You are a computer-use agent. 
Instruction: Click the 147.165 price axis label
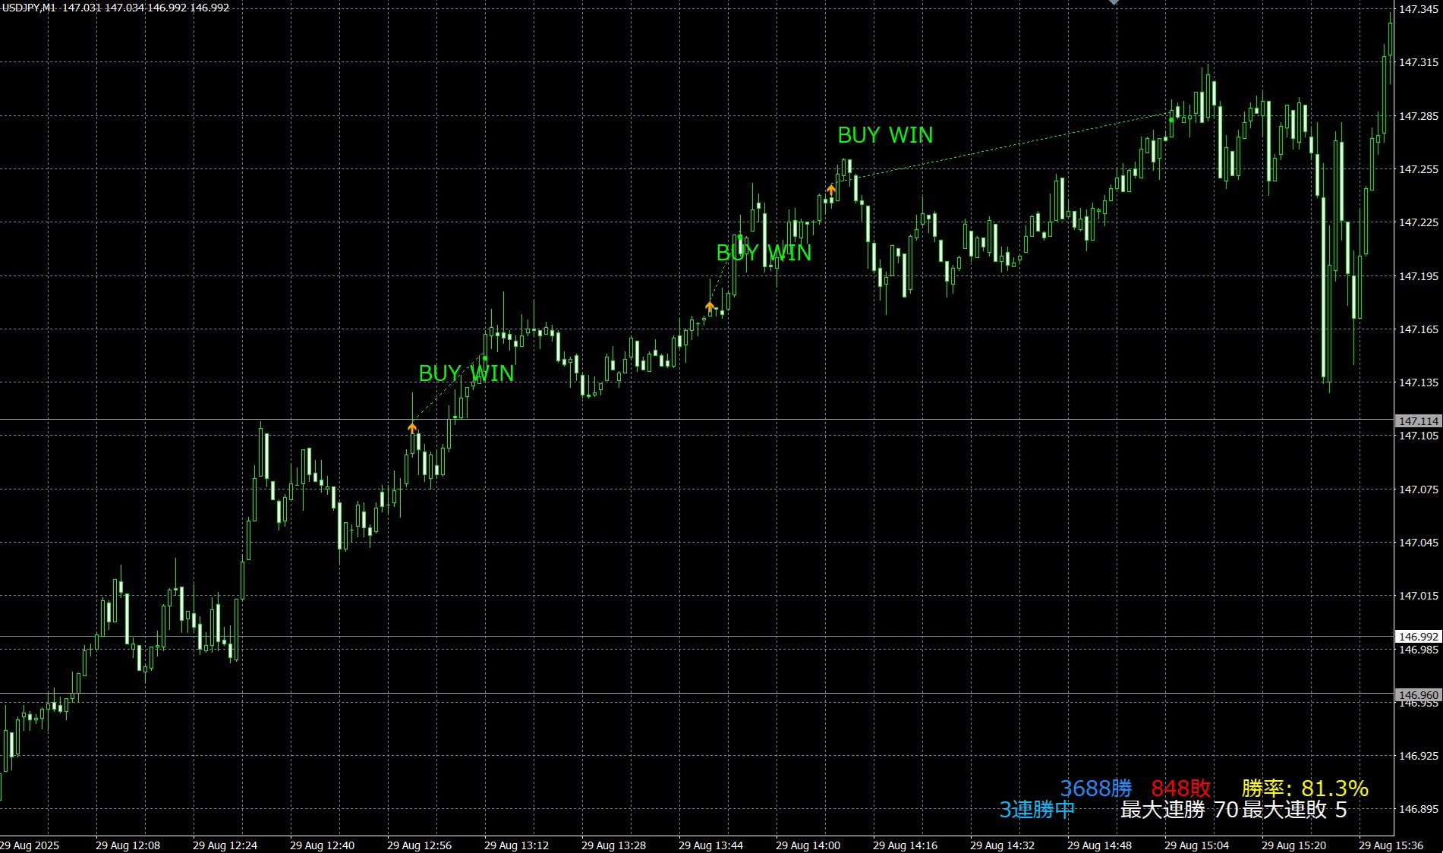[x=1419, y=329]
